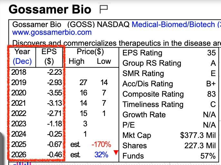Click the Composite Rating value 83
This screenshot has height=165, width=221.
tap(211, 94)
